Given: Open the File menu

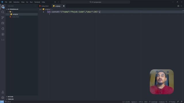Looking at the screenshot, I should 6,2.
